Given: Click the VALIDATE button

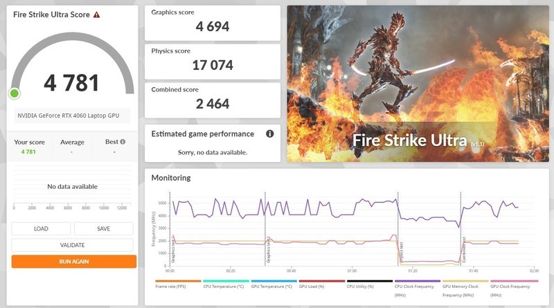Looking at the screenshot, I should [x=73, y=245].
